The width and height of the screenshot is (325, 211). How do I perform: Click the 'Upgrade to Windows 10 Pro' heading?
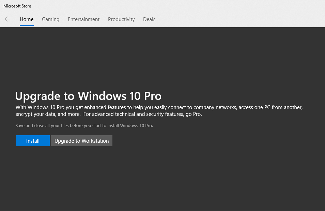[88, 96]
